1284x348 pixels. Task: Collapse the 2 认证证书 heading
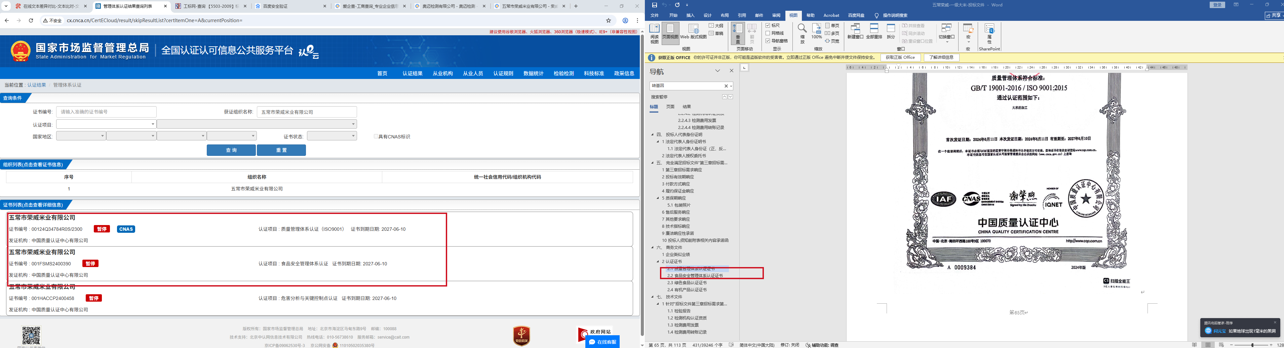click(x=658, y=261)
